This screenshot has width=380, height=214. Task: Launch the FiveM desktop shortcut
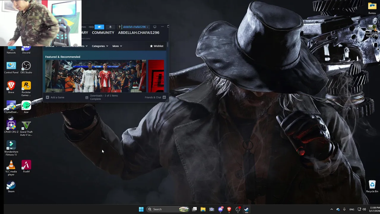(x=26, y=166)
